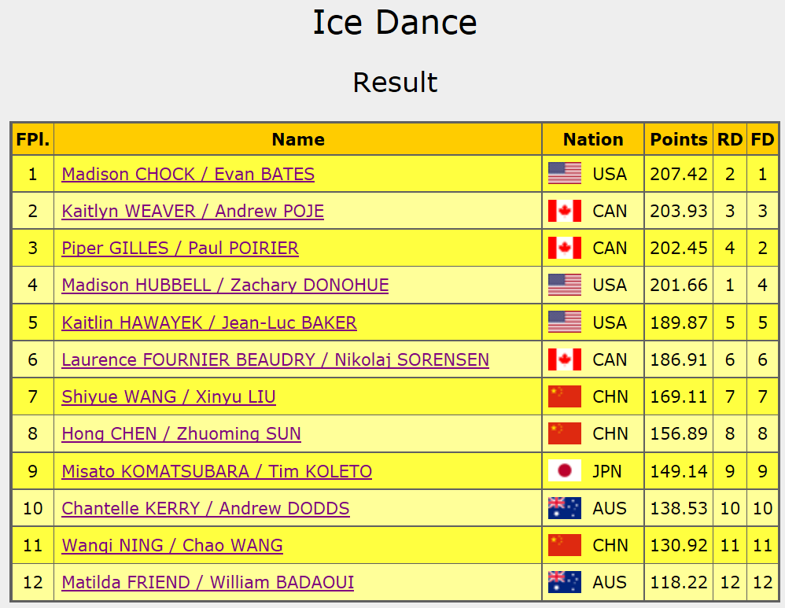This screenshot has width=785, height=608.
Task: Click the Australia flag beside Chantelle Kerry
Action: coord(564,508)
